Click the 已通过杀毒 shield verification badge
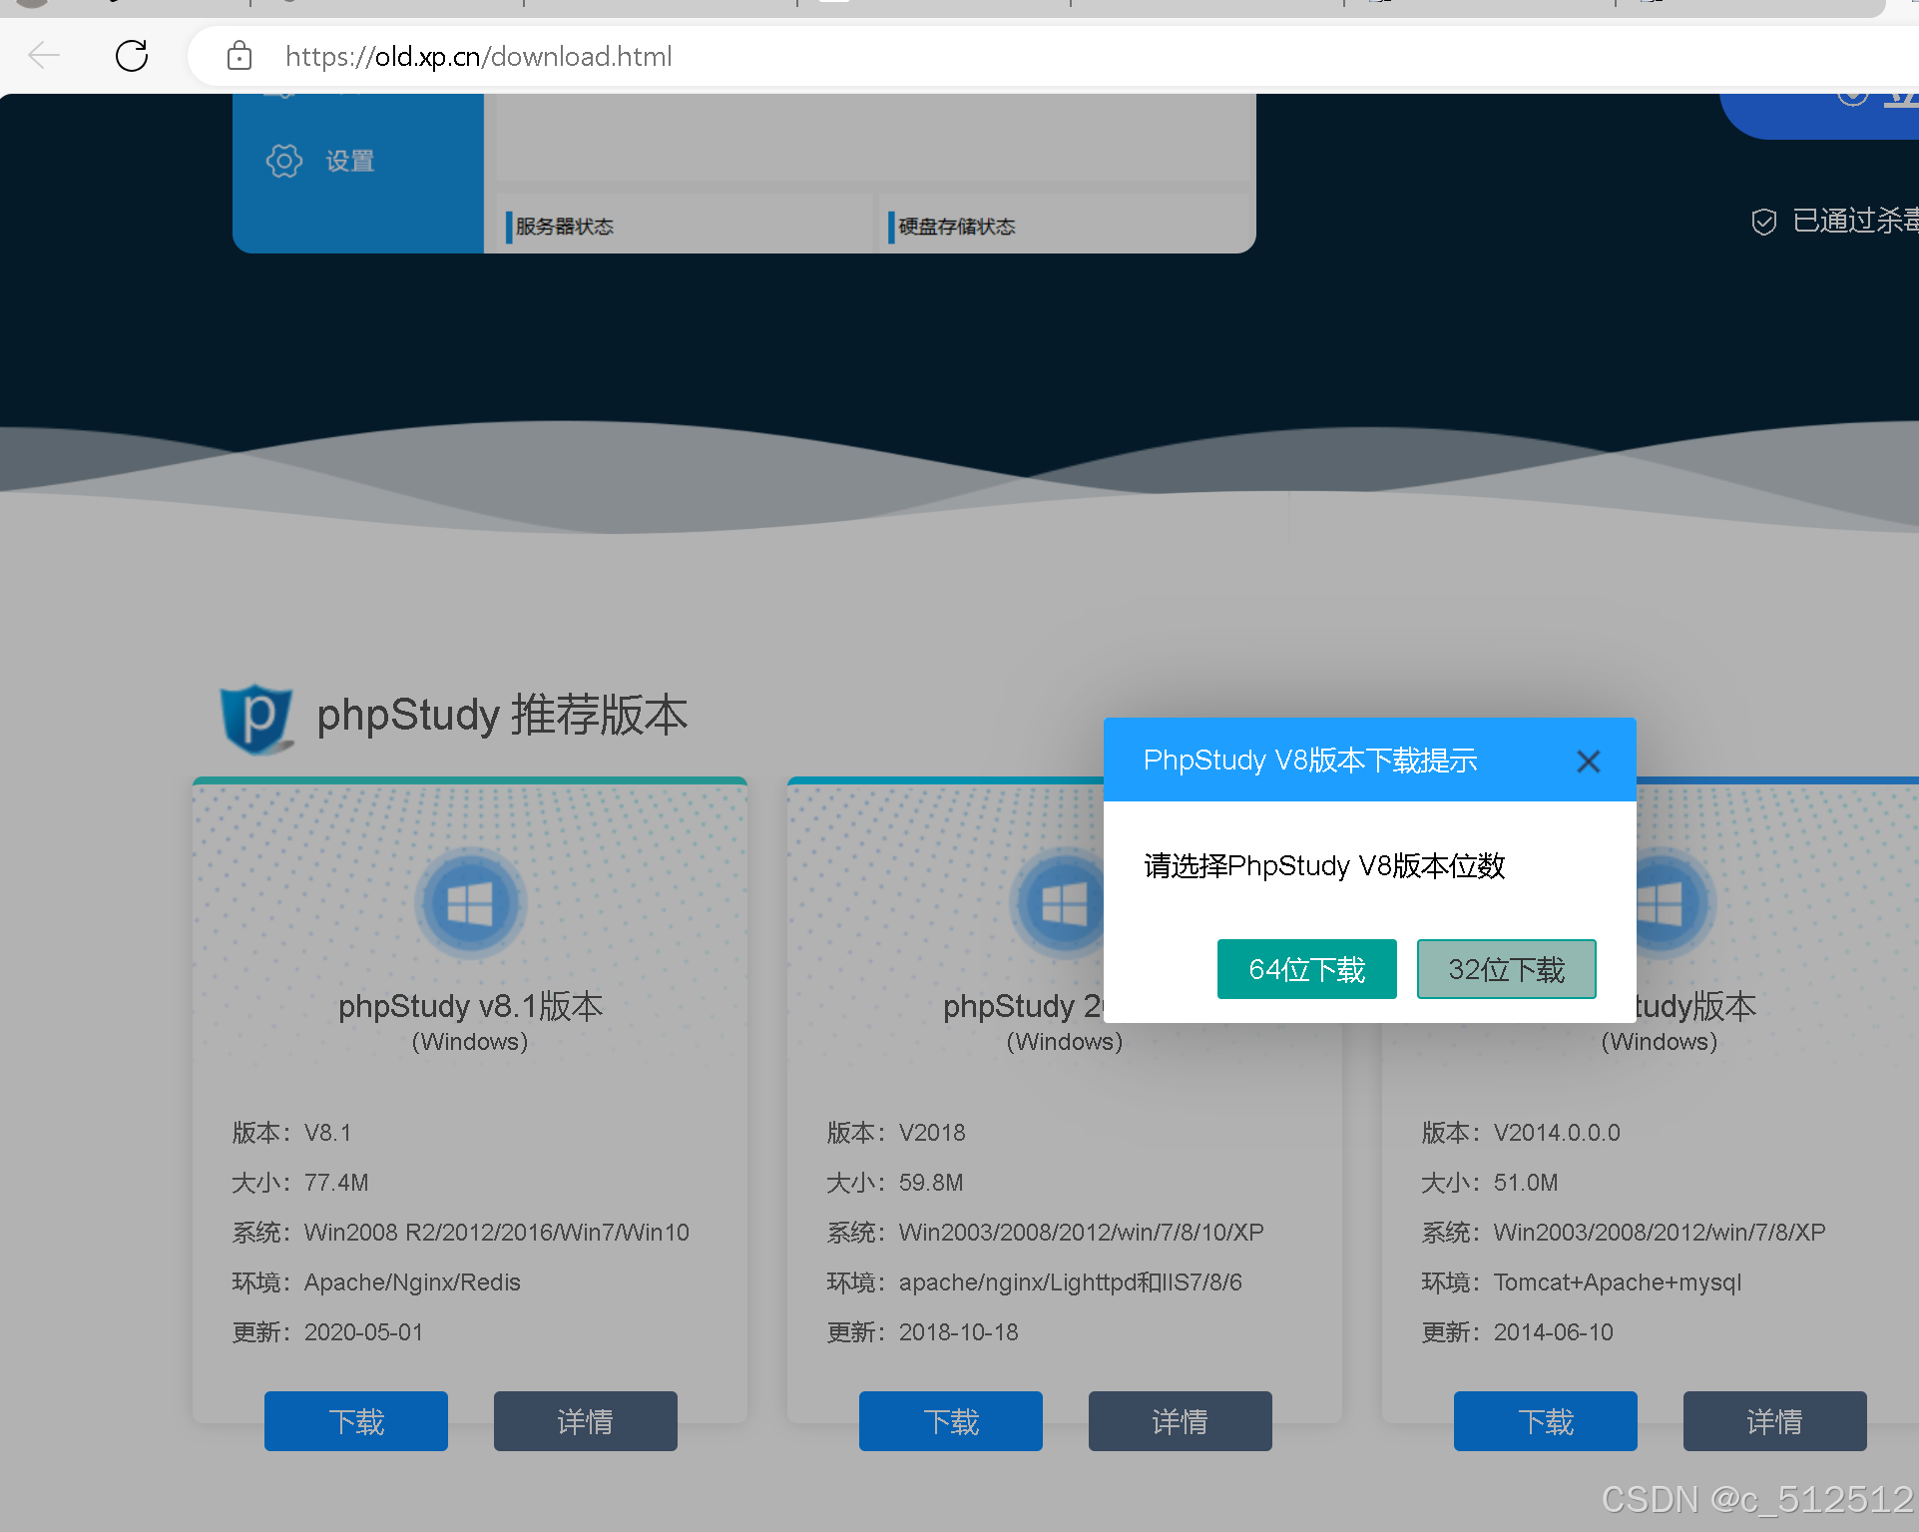 click(1763, 222)
